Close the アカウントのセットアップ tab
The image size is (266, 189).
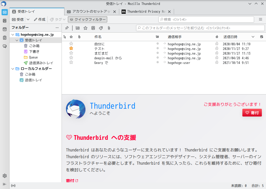point(115,12)
